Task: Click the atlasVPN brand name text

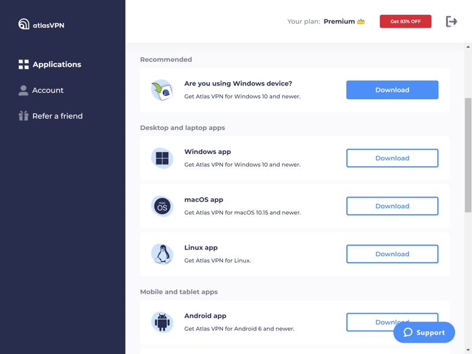Action: [48, 25]
